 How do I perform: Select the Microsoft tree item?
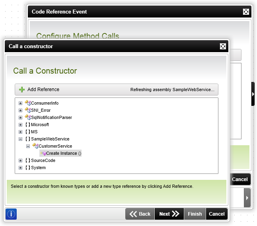[x=40, y=125]
